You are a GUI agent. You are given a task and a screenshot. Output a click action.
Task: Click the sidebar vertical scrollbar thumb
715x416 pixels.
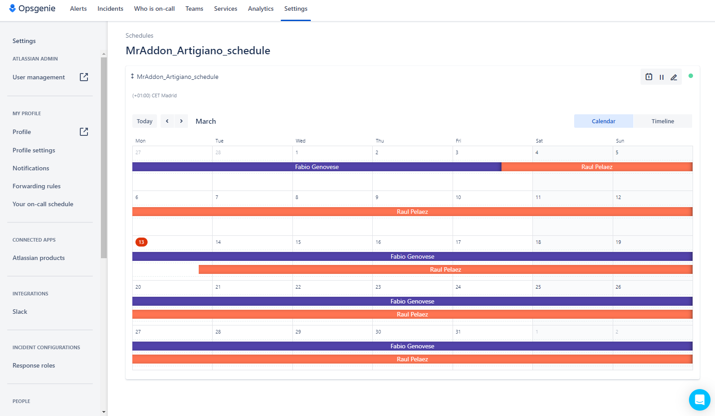pyautogui.click(x=104, y=158)
